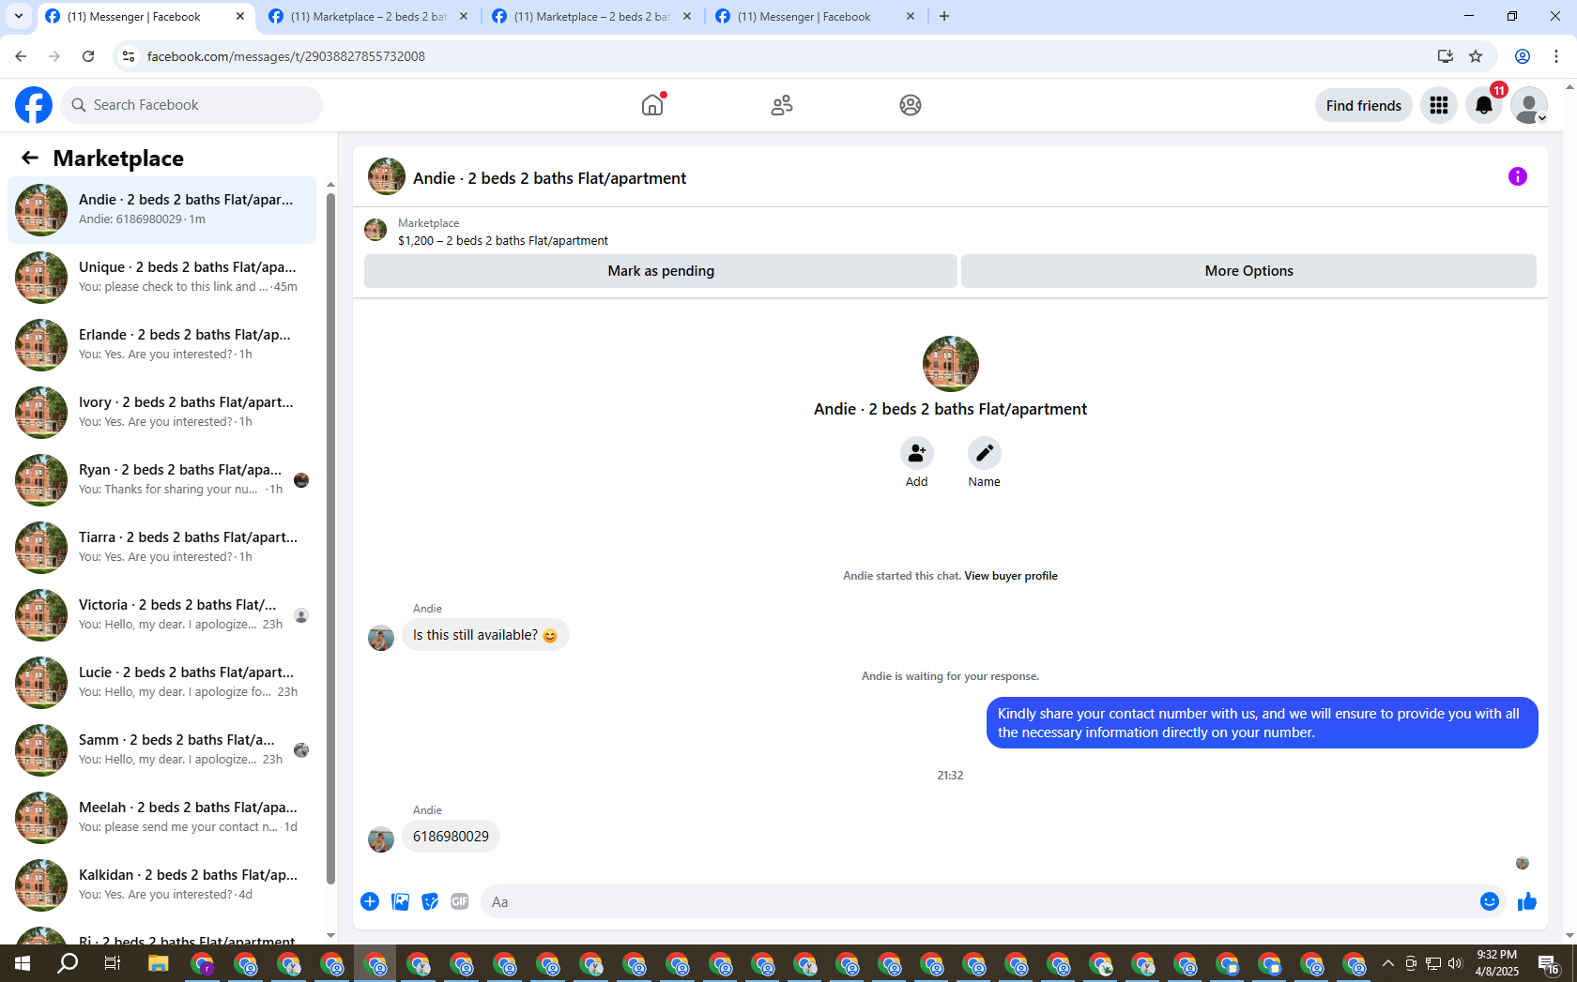Open the Friends icon in top navigation
This screenshot has width=1577, height=982.
(782, 105)
